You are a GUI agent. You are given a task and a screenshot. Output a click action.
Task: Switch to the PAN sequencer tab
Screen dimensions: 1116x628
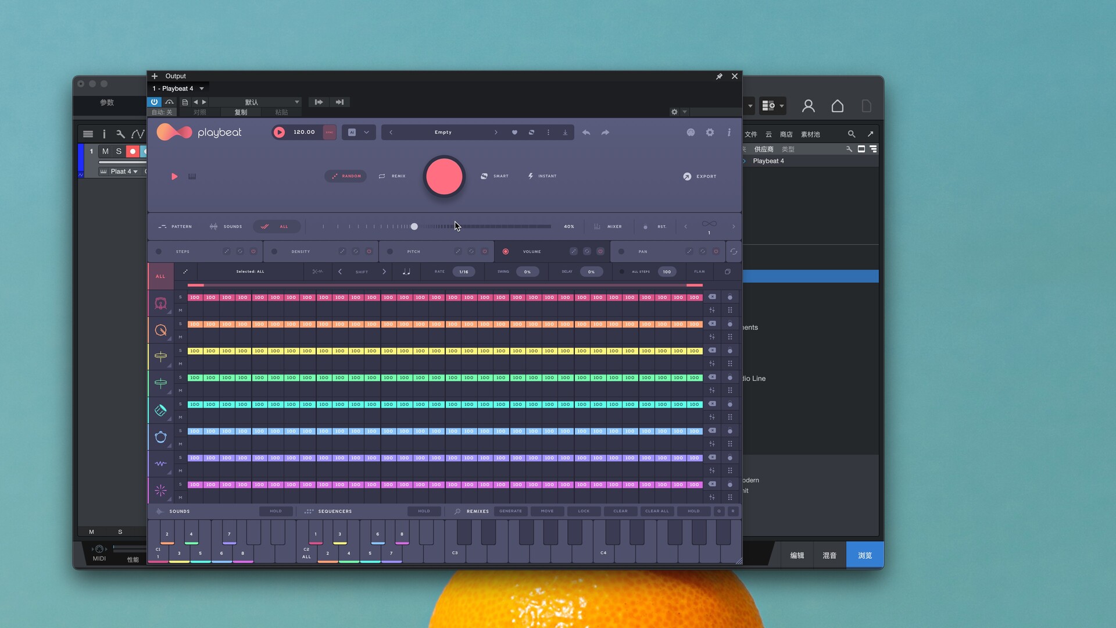[x=643, y=252]
